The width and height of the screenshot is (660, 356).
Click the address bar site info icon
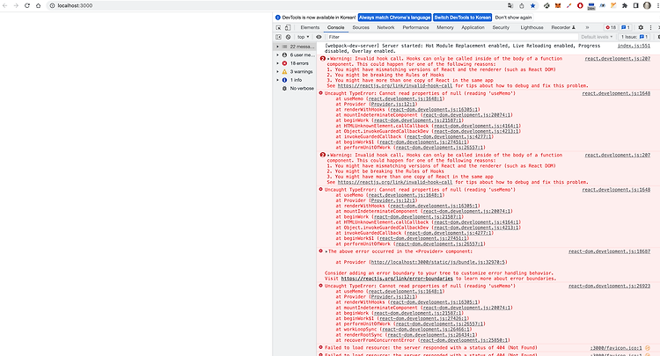click(52, 5)
